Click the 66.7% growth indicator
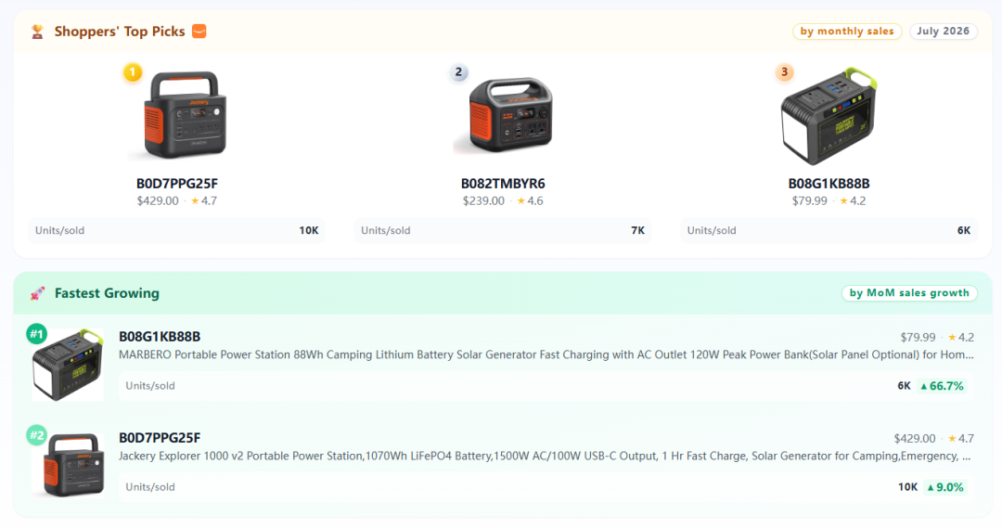1002x528 pixels. (942, 385)
